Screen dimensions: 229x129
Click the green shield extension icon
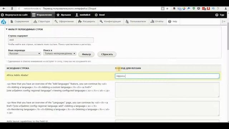point(194,9)
